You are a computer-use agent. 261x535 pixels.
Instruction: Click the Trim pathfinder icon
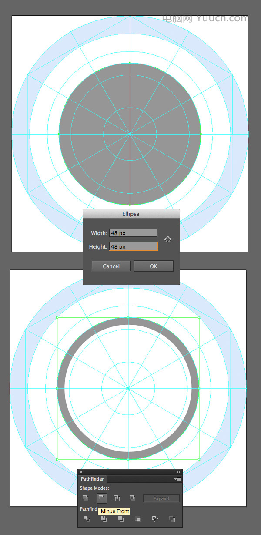point(104,519)
